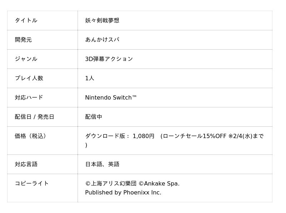
Task: Click the プレイ人数 label
Action: point(29,78)
